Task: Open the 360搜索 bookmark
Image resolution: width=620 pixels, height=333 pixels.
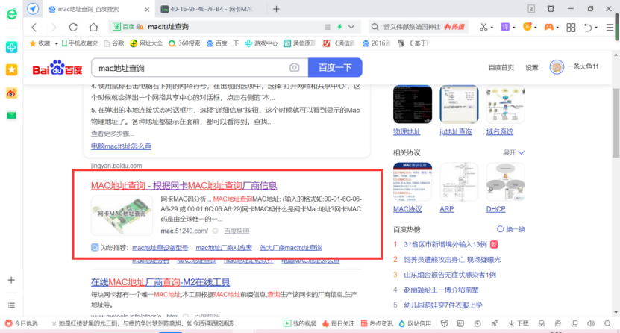Action: [x=184, y=43]
